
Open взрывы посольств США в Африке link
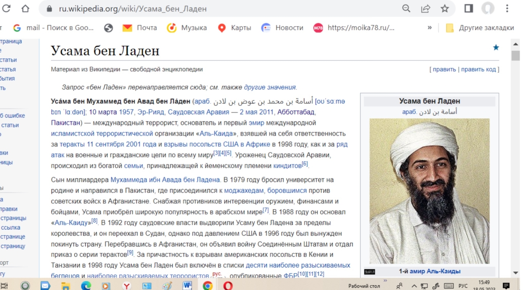point(217,144)
